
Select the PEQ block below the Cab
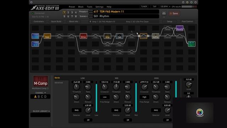[120, 44]
